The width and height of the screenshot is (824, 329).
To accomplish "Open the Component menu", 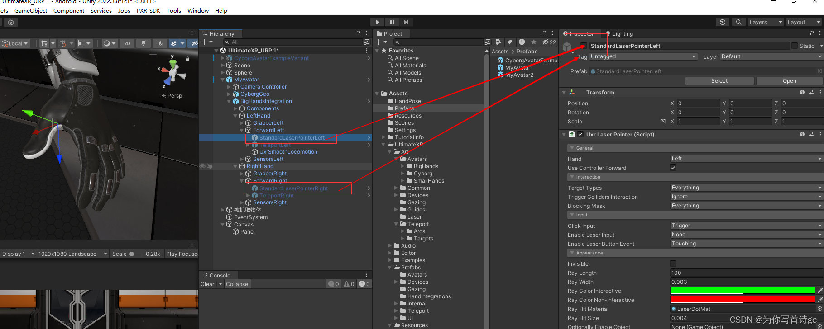I will 69,11.
